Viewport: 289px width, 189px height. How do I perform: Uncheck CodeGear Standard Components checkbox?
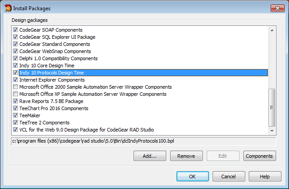pyautogui.click(x=16, y=44)
